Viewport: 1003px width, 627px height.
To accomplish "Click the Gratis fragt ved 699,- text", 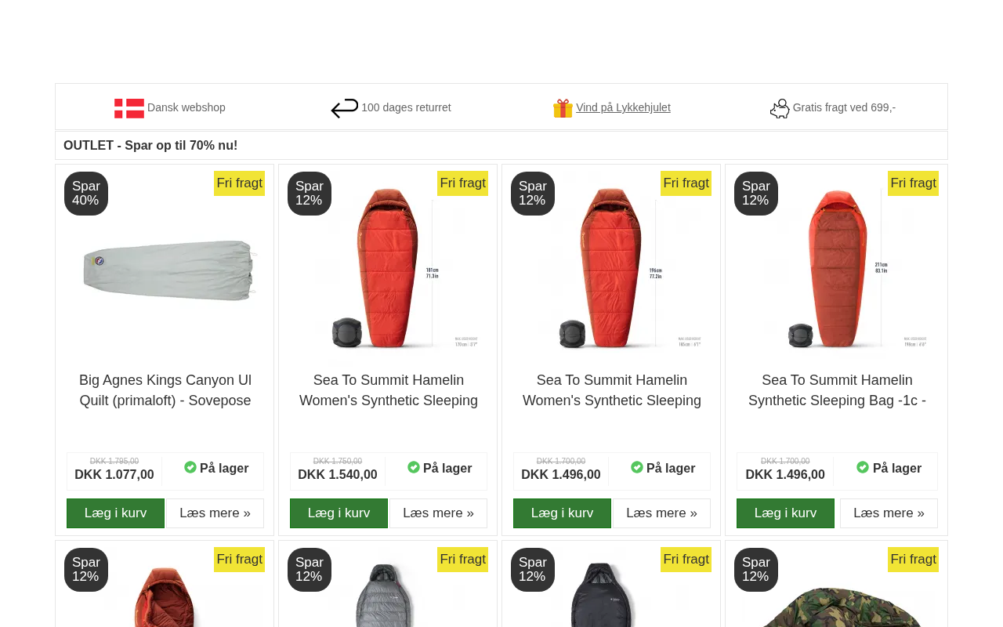I will point(844,107).
